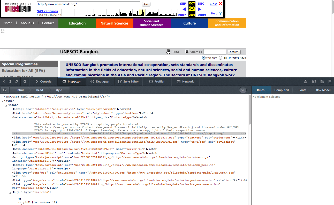
Task: Open the About us nav link
Action: point(27,23)
